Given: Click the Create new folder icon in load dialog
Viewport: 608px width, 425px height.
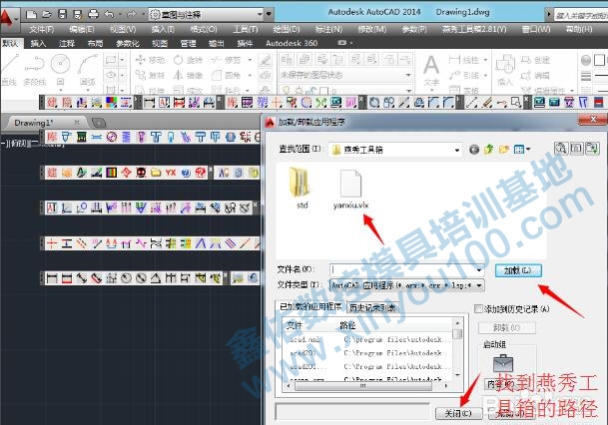Looking at the screenshot, I should point(504,150).
